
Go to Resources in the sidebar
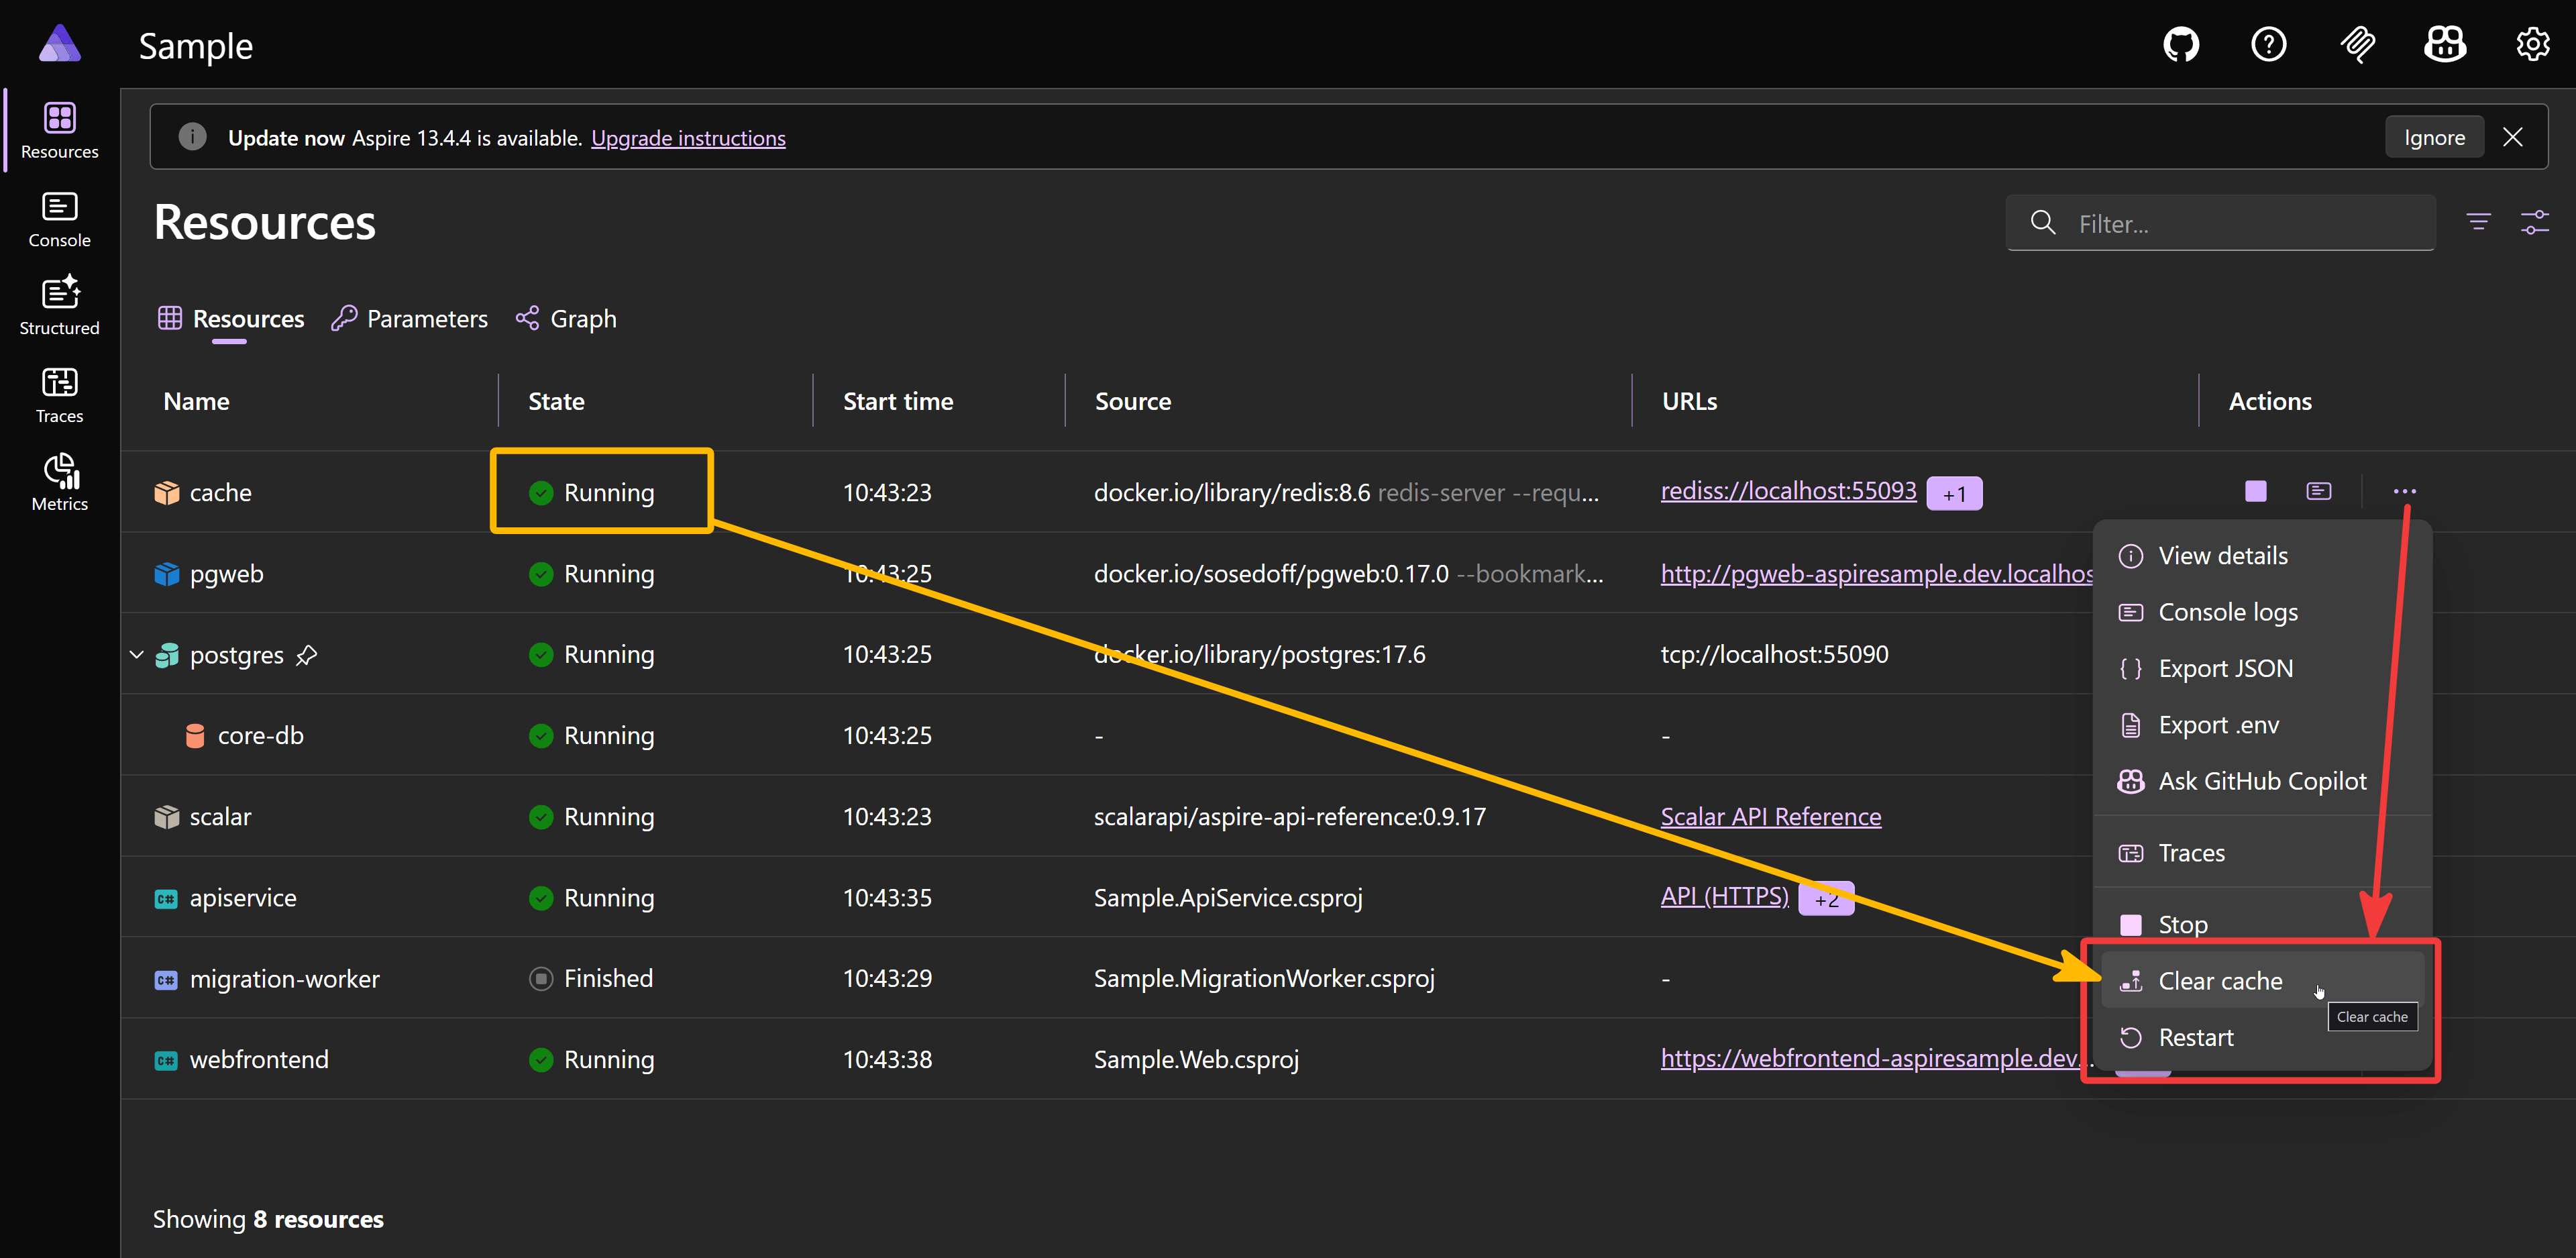(x=60, y=130)
